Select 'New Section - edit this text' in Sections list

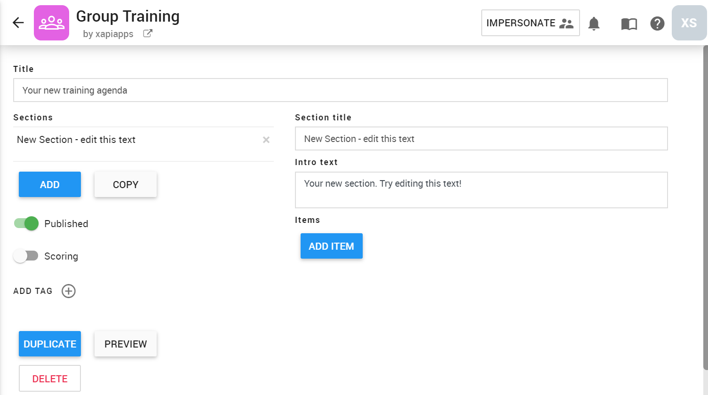pyautogui.click(x=76, y=140)
